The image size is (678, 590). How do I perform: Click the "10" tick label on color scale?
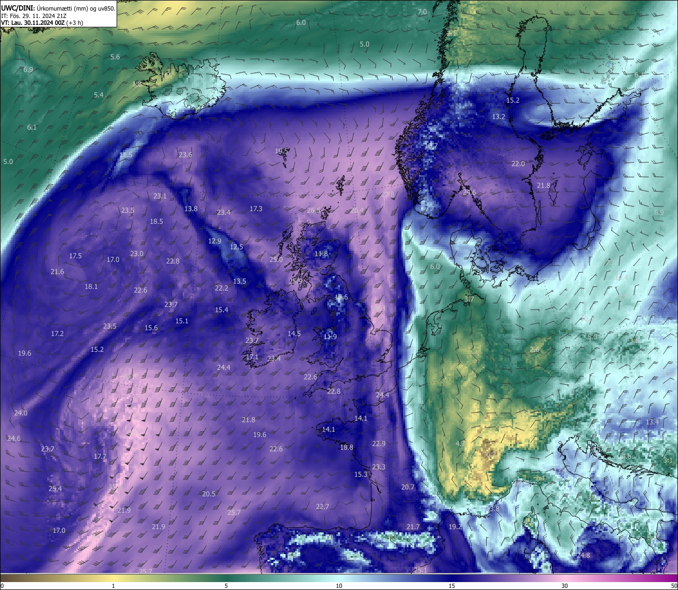[339, 586]
